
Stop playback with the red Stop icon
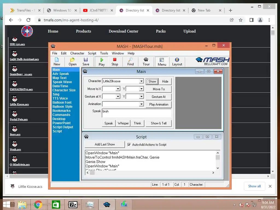click(x=115, y=62)
